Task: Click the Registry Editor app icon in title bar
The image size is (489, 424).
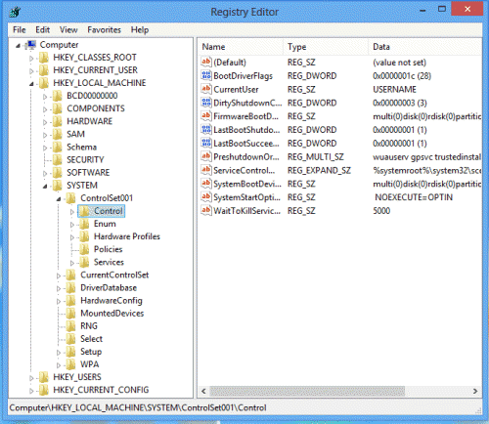Action: coord(15,12)
